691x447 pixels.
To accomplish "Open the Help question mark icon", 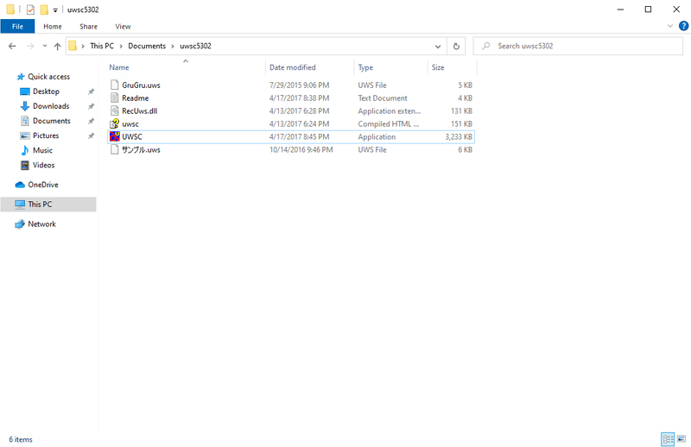I will (683, 26).
